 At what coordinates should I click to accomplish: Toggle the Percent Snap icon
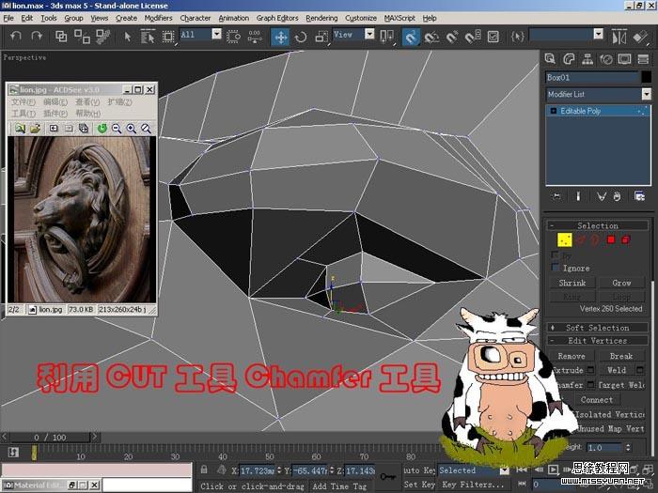[452, 37]
